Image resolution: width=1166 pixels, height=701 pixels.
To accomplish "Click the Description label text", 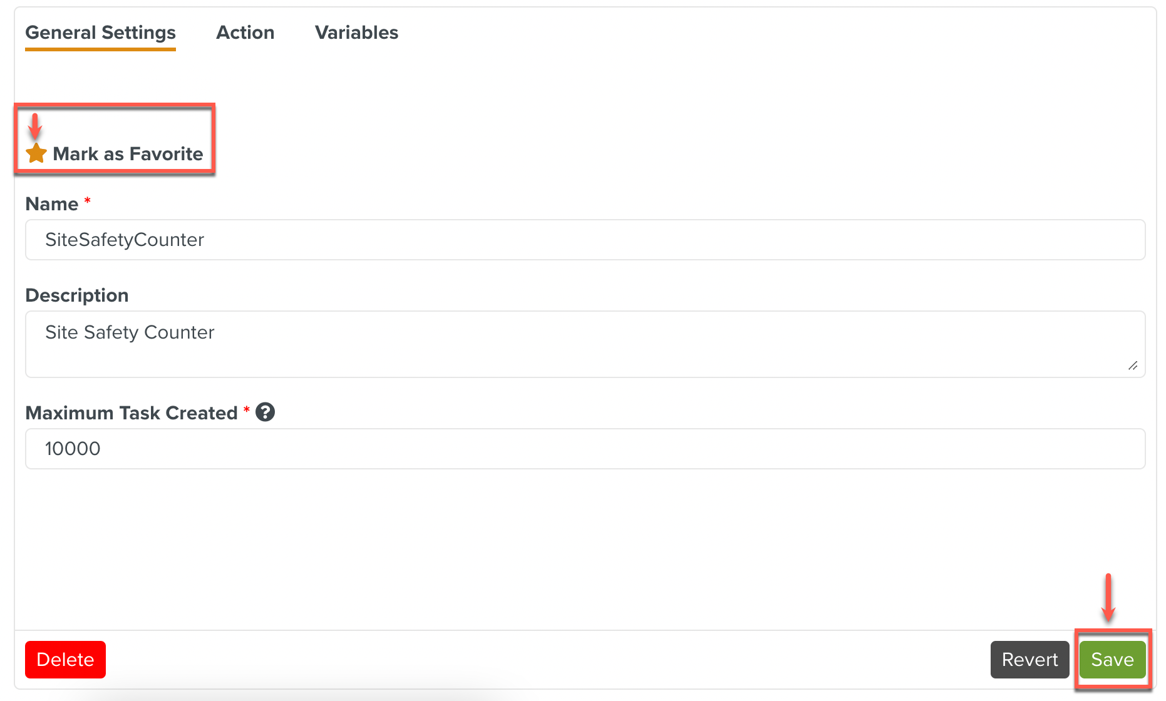I will (x=77, y=295).
